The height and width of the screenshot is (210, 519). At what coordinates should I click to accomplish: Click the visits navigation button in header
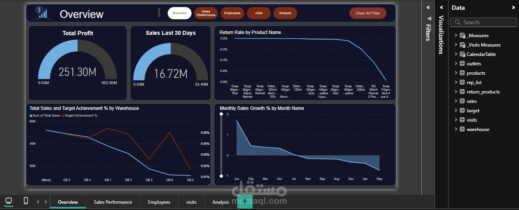[259, 13]
